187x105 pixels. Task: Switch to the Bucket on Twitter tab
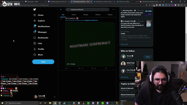[x=104, y=2]
